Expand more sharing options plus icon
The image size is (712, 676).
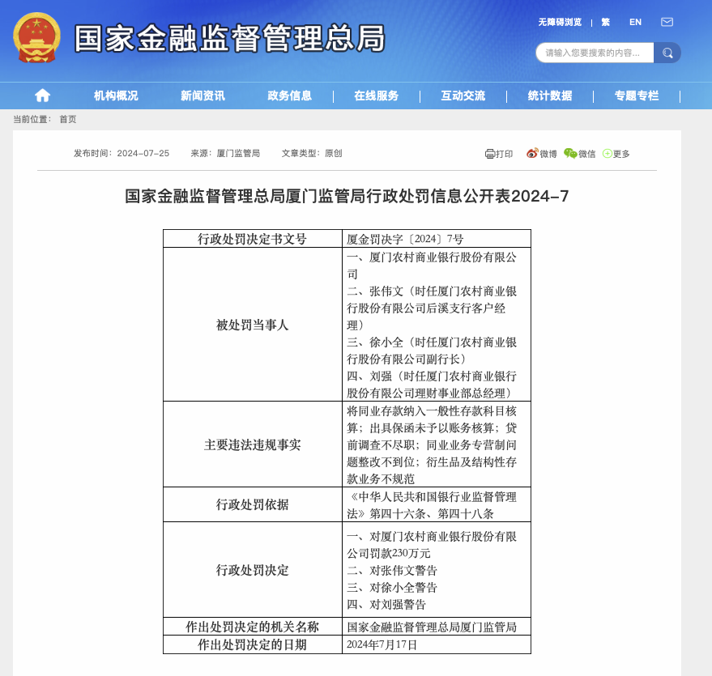click(608, 154)
